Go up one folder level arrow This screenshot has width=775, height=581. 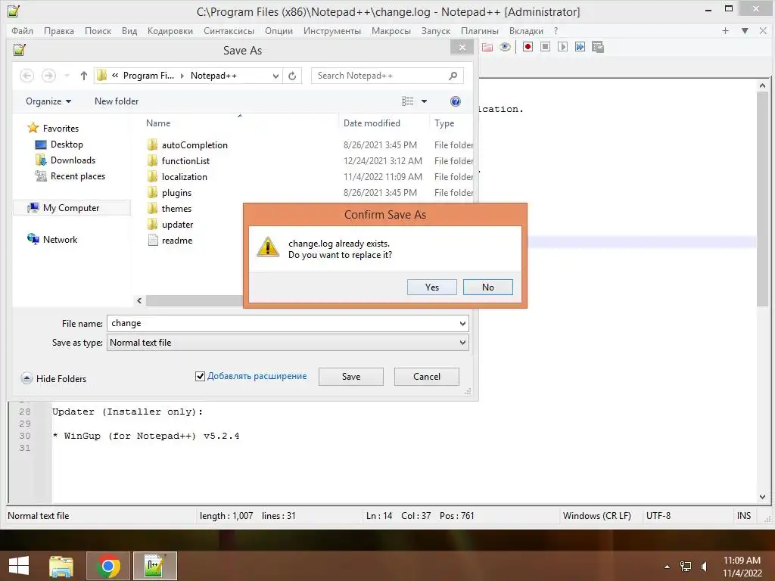tap(83, 76)
